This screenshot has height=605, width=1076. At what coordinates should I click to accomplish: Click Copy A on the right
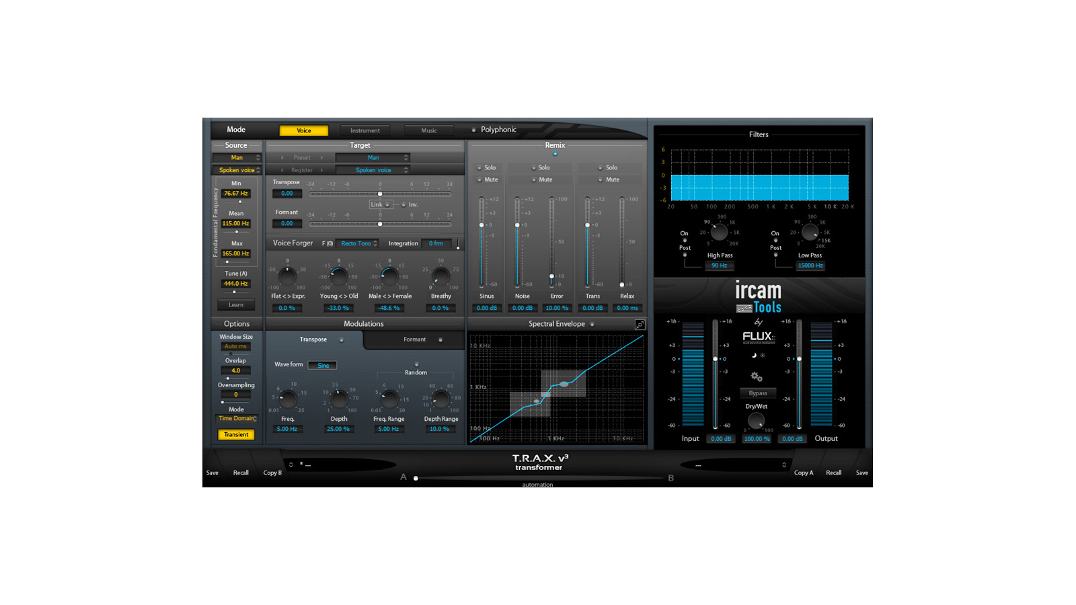[x=804, y=473]
